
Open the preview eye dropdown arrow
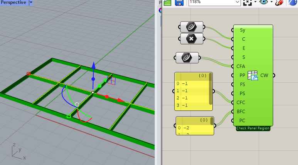tap(271, 2)
